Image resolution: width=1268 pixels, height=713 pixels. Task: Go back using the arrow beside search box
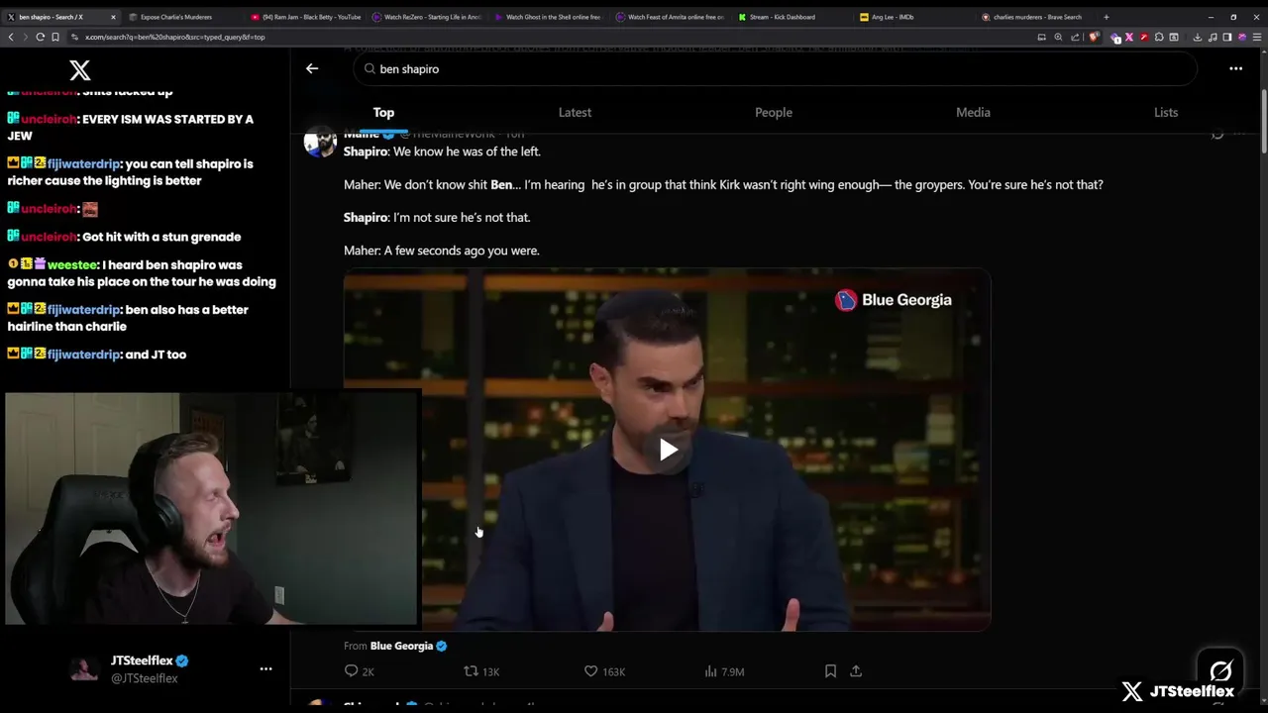point(312,68)
